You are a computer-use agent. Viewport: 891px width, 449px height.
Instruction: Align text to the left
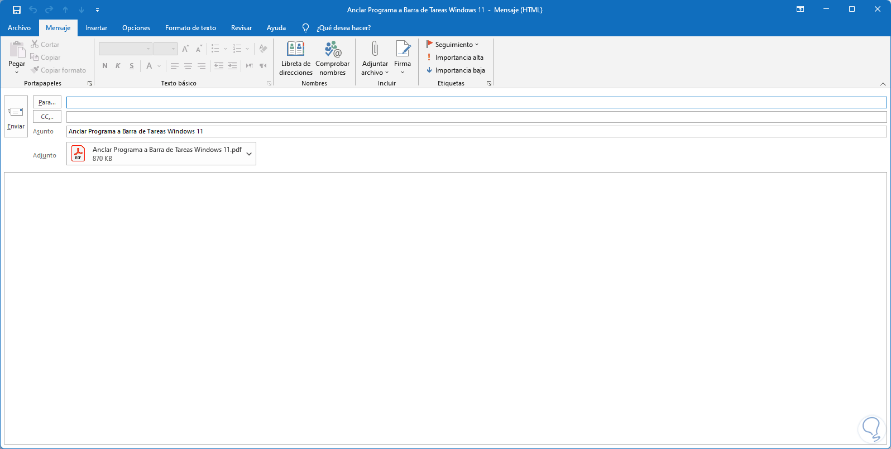(x=175, y=66)
